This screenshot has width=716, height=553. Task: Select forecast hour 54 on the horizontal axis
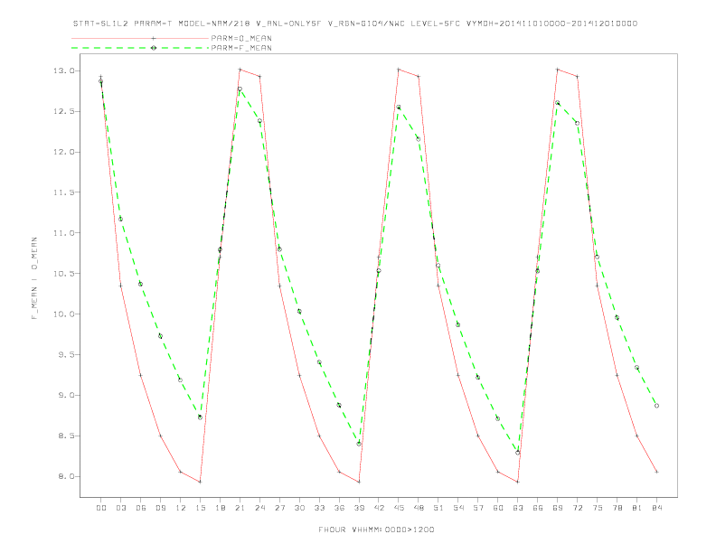click(458, 508)
